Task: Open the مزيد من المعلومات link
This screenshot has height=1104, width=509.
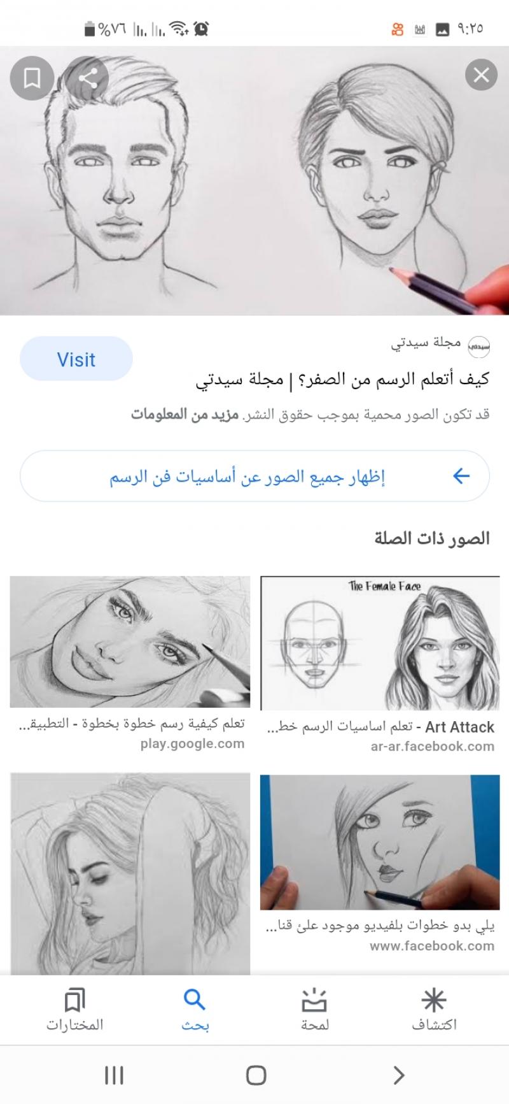Action: click(x=185, y=415)
